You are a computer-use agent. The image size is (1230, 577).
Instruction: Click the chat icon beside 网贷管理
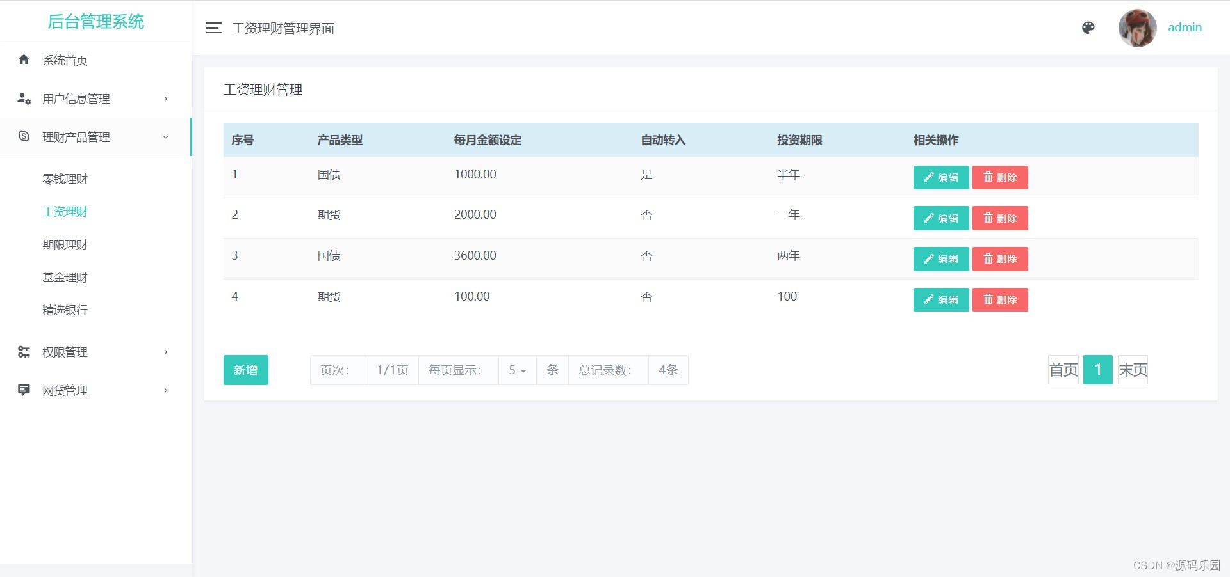coord(23,390)
